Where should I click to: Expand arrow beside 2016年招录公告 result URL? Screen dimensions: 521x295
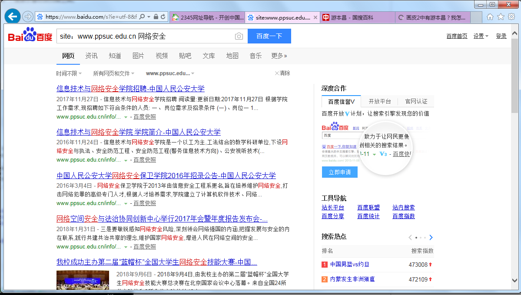click(126, 203)
